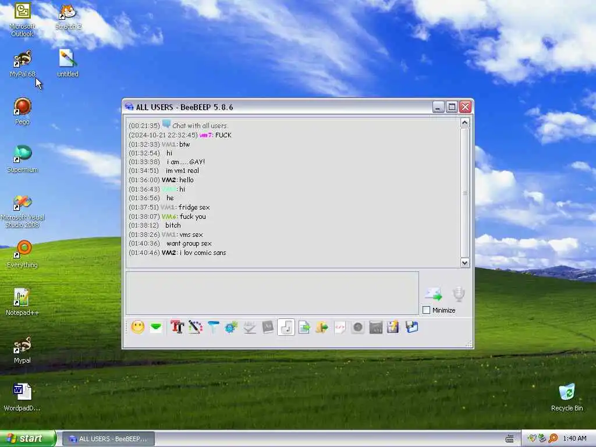Click the grayed spell-check ABC icon

click(249, 327)
